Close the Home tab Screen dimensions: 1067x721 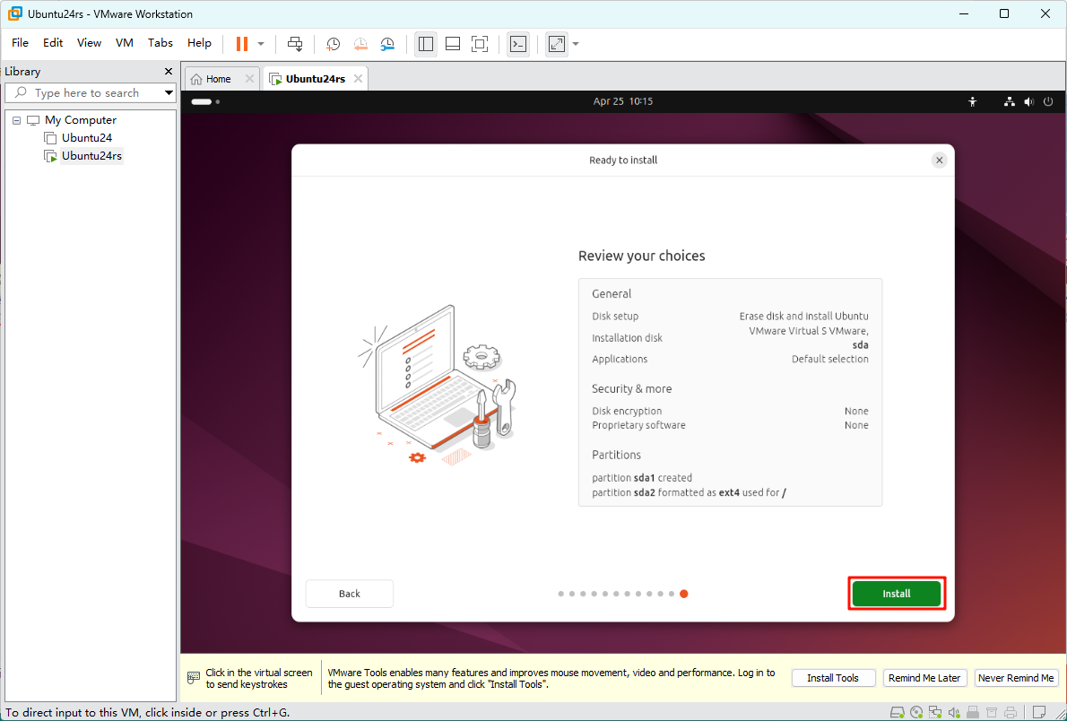click(x=250, y=79)
